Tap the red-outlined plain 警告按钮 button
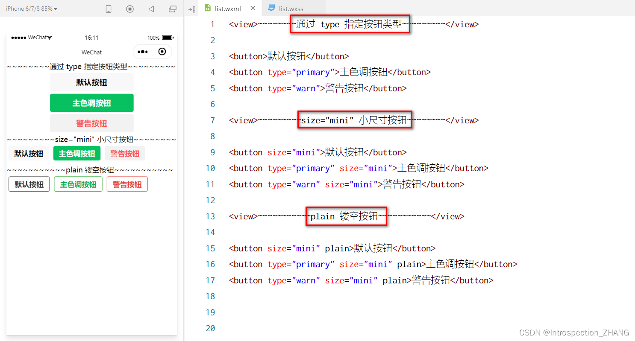 pyautogui.click(x=127, y=184)
